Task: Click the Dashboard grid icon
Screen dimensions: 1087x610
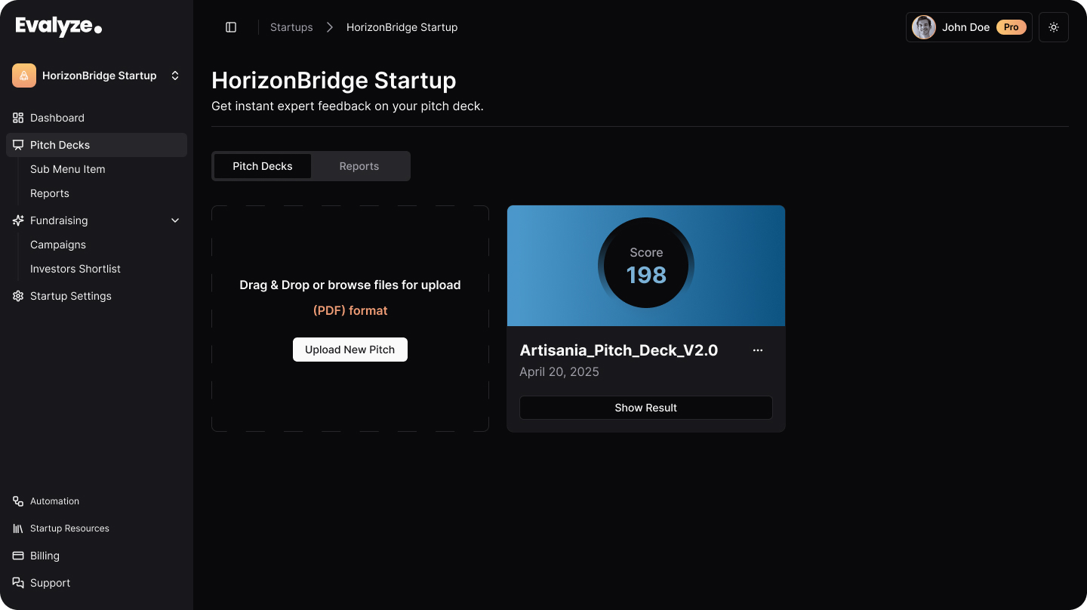Action: click(18, 118)
